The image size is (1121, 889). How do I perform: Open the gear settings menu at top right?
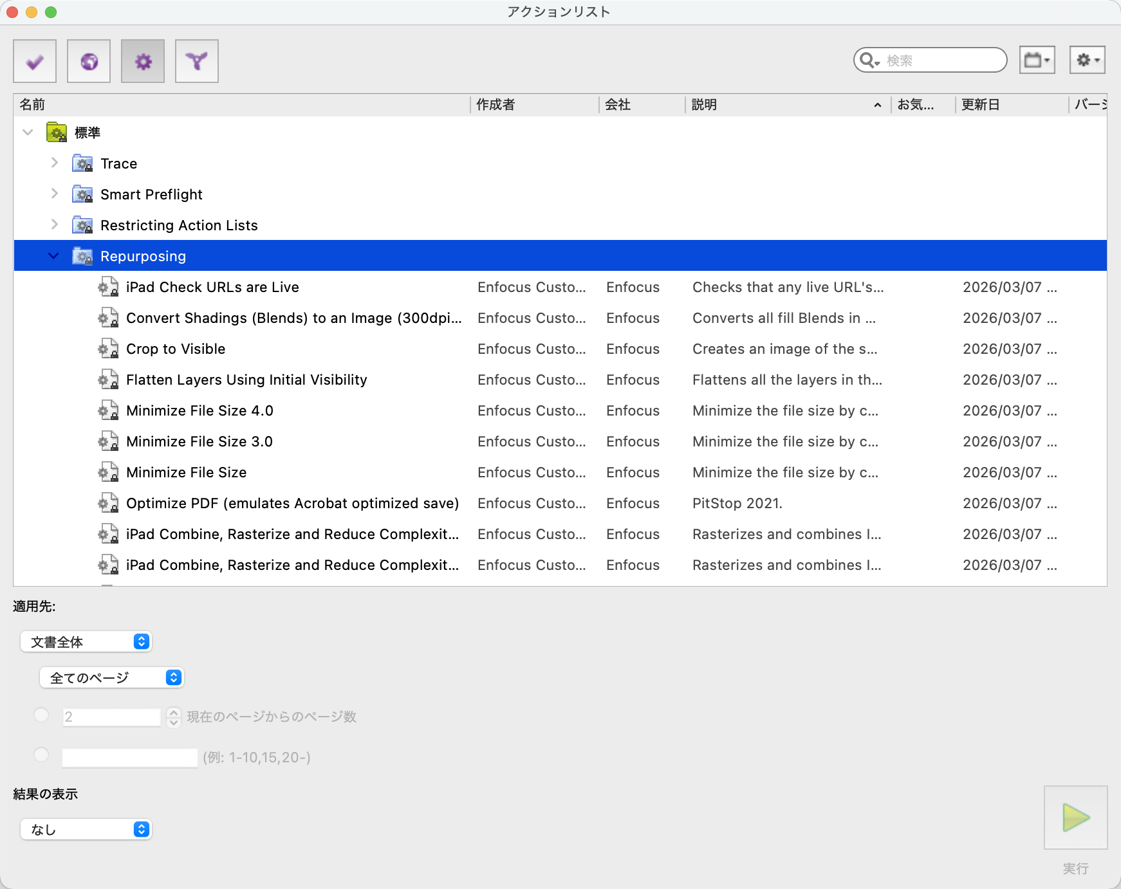1087,60
